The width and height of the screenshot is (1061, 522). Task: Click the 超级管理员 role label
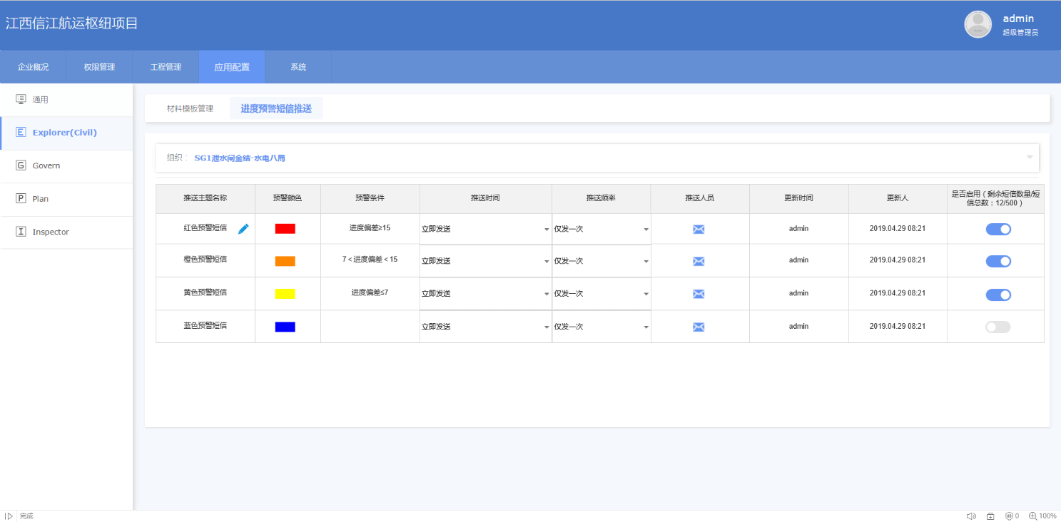pos(1020,33)
